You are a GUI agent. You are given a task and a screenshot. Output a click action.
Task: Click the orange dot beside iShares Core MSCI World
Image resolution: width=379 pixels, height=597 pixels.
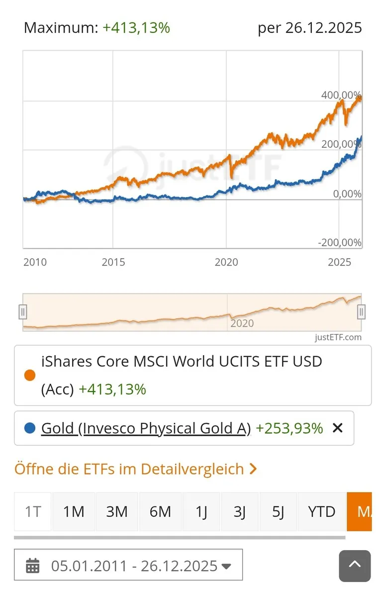[30, 375]
